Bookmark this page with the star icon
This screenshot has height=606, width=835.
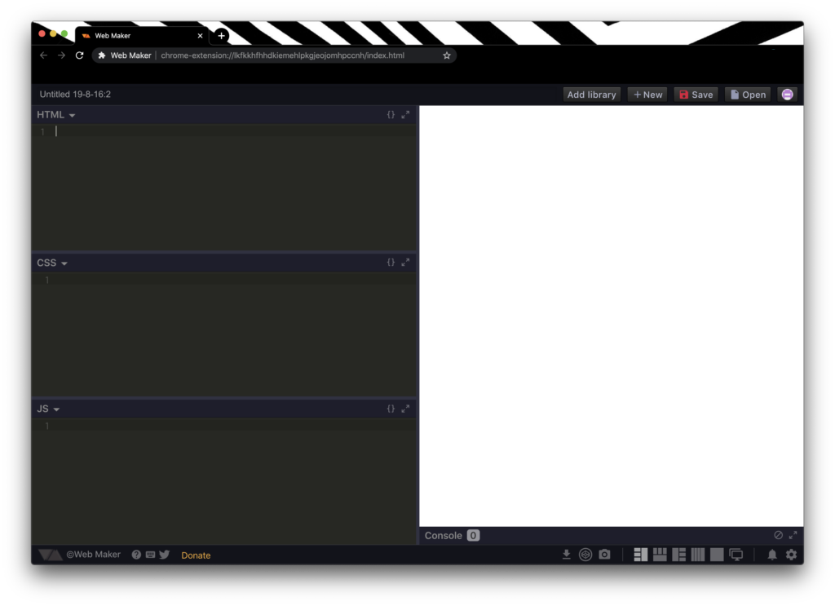point(447,55)
